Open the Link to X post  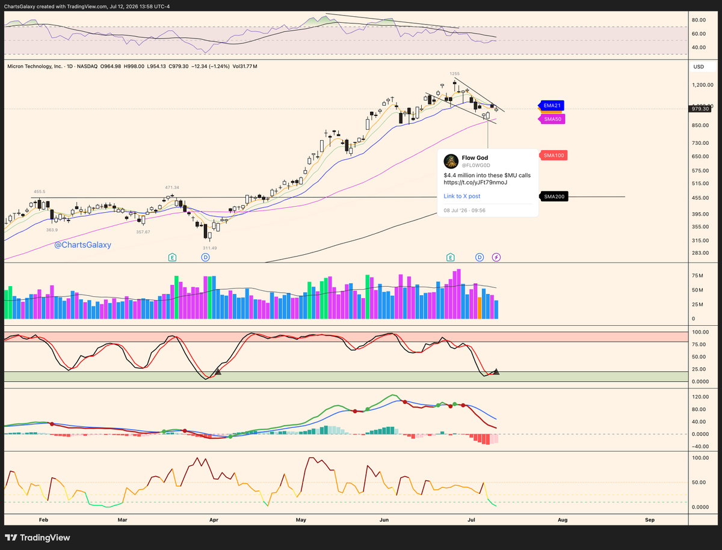click(x=462, y=196)
